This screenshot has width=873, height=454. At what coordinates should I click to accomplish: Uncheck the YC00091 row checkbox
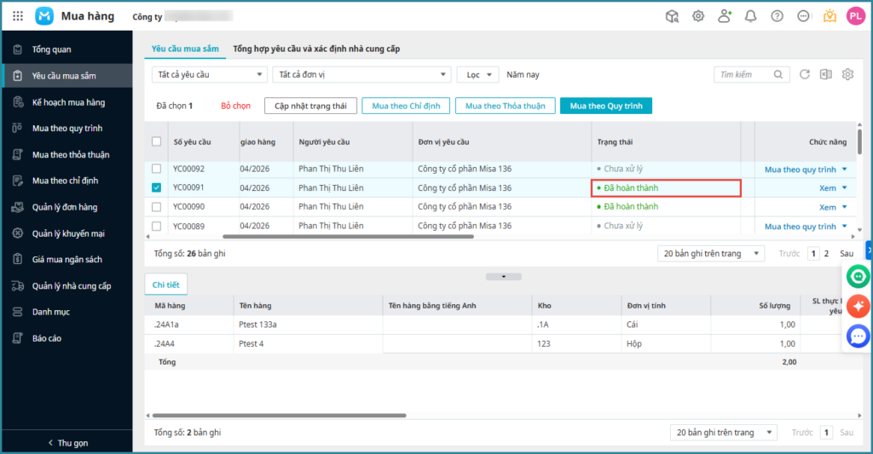click(156, 188)
